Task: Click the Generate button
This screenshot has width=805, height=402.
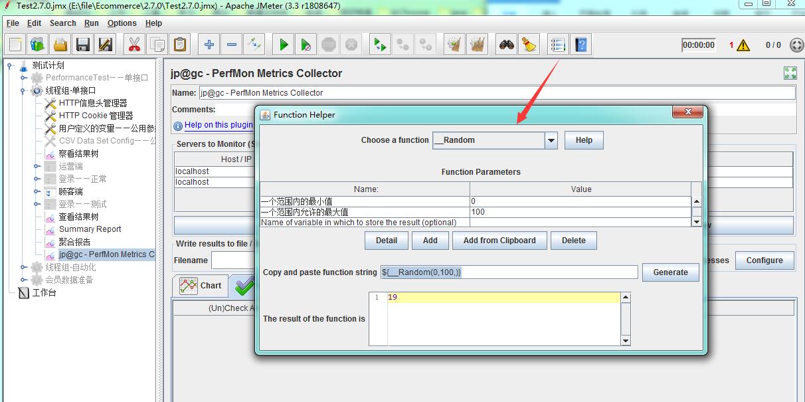Action: tap(671, 272)
